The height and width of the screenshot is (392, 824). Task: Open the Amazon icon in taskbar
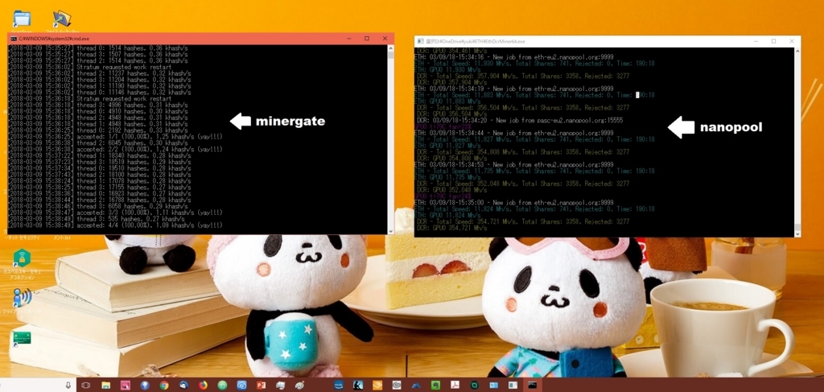click(339, 386)
